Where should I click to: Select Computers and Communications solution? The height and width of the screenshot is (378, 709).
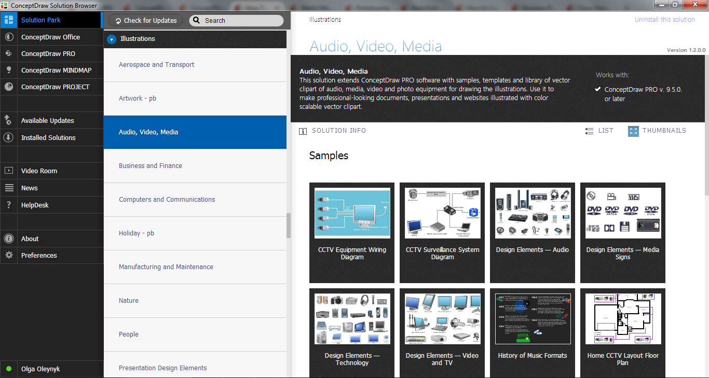click(195, 200)
